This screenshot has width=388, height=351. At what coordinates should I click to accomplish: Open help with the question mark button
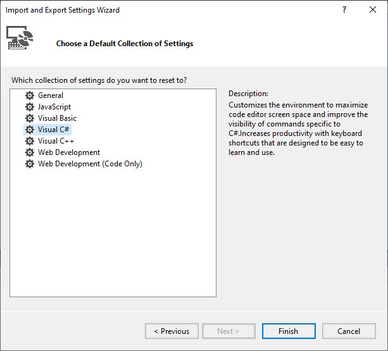[x=344, y=9]
